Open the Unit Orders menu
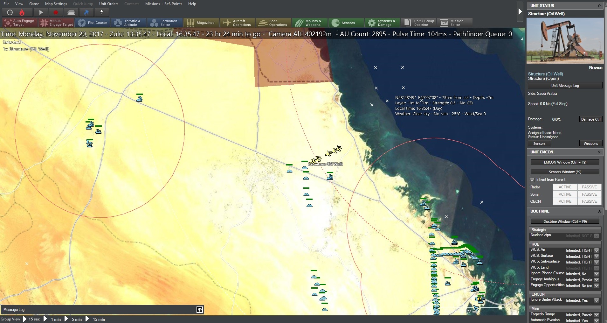The height and width of the screenshot is (323, 607). (x=108, y=4)
